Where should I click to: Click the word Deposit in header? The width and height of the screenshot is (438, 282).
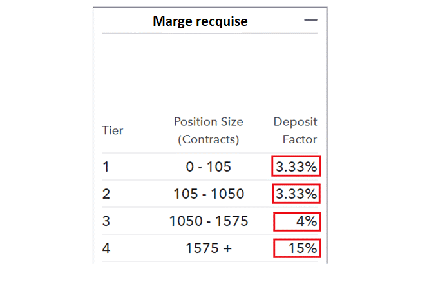point(295,122)
